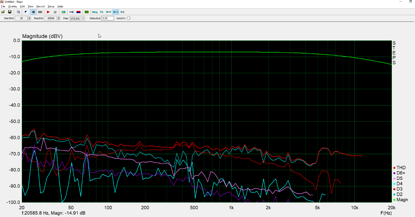Image resolution: width=415 pixels, height=217 pixels.
Task: Click the Open file folder icon
Action: click(x=3, y=12)
